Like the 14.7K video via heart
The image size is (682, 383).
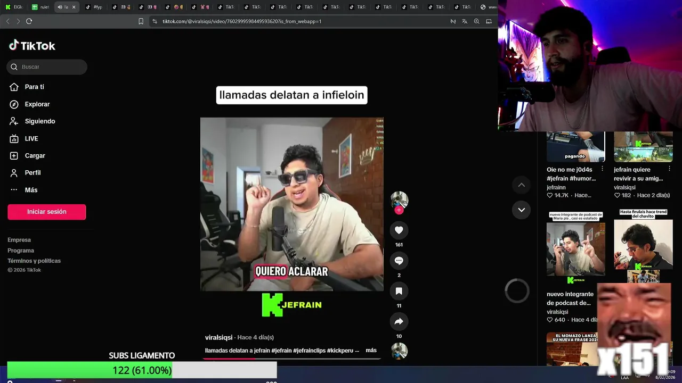pyautogui.click(x=550, y=195)
